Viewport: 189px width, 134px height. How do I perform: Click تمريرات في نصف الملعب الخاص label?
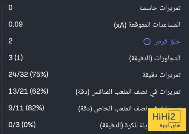click(129, 109)
